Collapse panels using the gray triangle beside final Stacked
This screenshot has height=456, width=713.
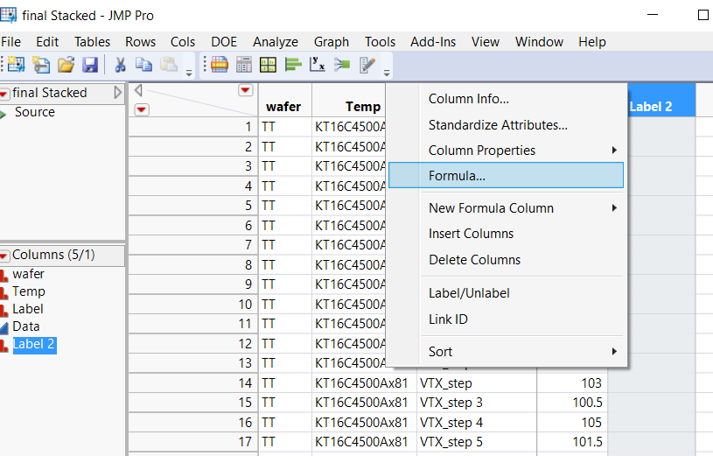(118, 93)
